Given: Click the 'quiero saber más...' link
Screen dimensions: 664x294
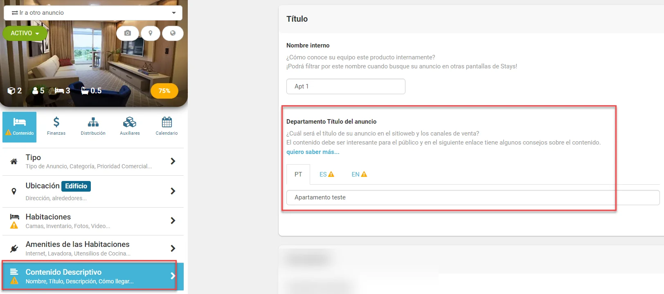Looking at the screenshot, I should pyautogui.click(x=313, y=152).
